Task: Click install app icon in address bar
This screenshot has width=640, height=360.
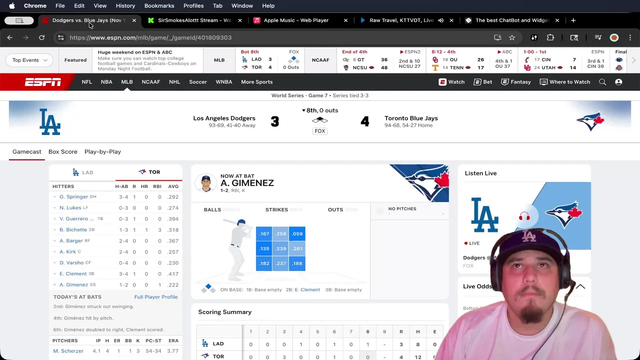Action: point(497,37)
